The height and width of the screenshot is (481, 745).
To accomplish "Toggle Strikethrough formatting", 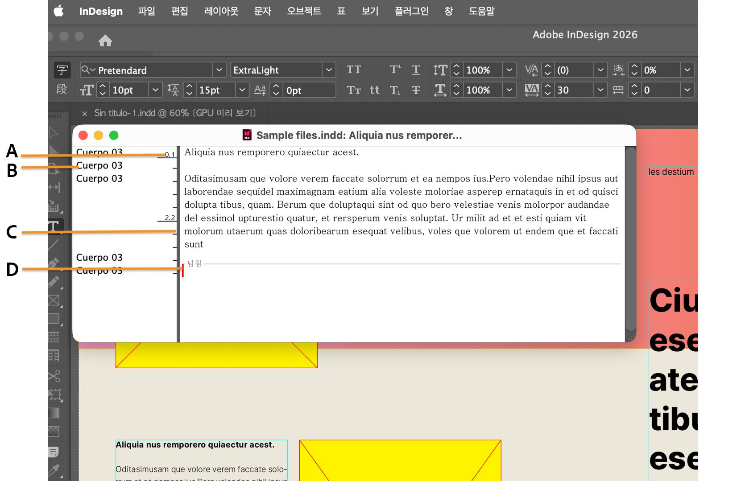I will pos(416,90).
